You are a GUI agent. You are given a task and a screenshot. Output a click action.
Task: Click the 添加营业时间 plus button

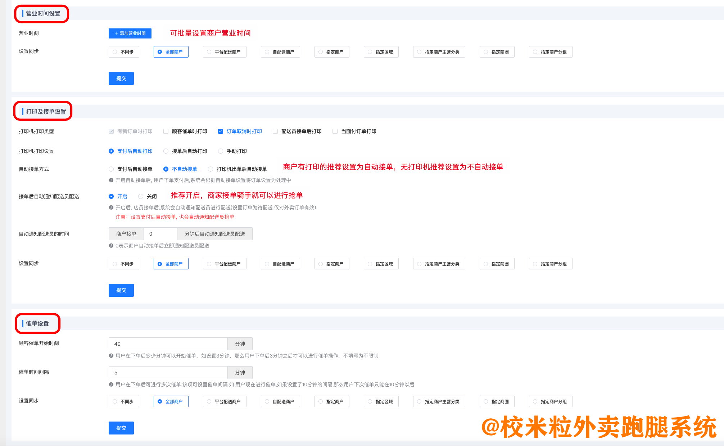point(130,33)
